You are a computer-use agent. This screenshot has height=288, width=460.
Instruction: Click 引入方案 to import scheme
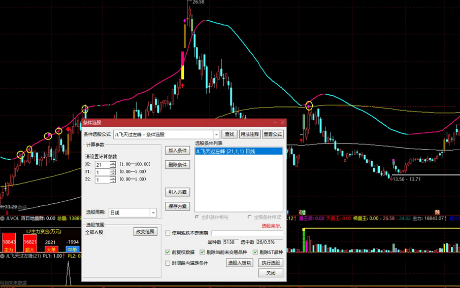[x=178, y=192]
